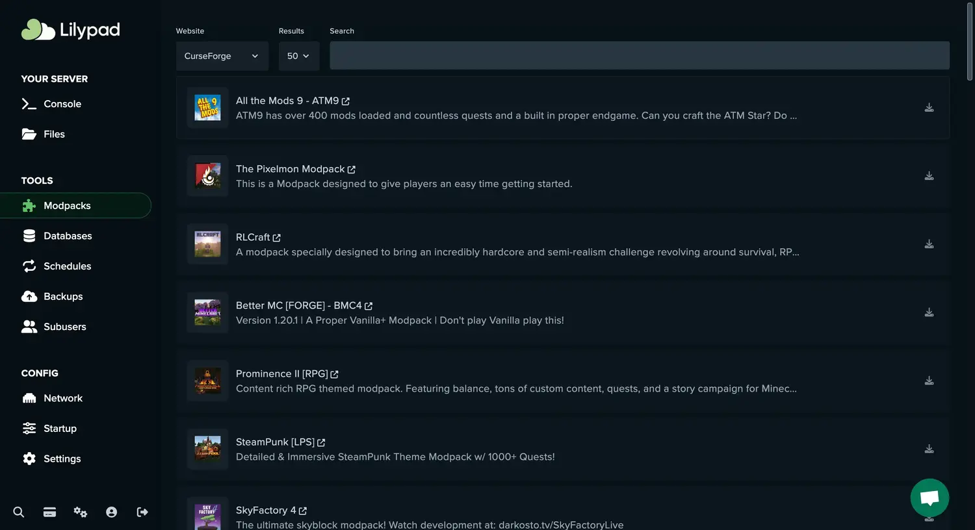975x530 pixels.
Task: Click the SkyFactory 4 thumbnail image
Action: click(x=208, y=517)
